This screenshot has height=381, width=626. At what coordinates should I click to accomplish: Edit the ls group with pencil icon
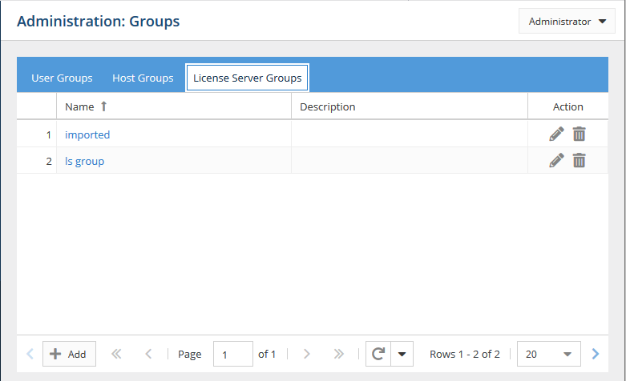click(x=556, y=161)
